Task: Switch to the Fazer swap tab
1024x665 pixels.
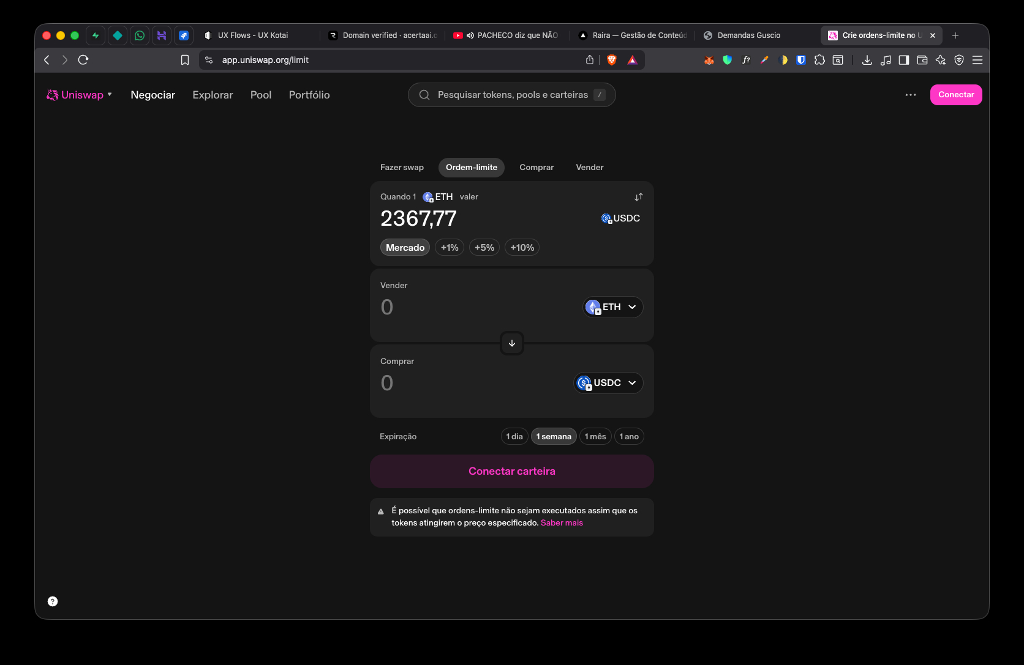Action: point(402,168)
